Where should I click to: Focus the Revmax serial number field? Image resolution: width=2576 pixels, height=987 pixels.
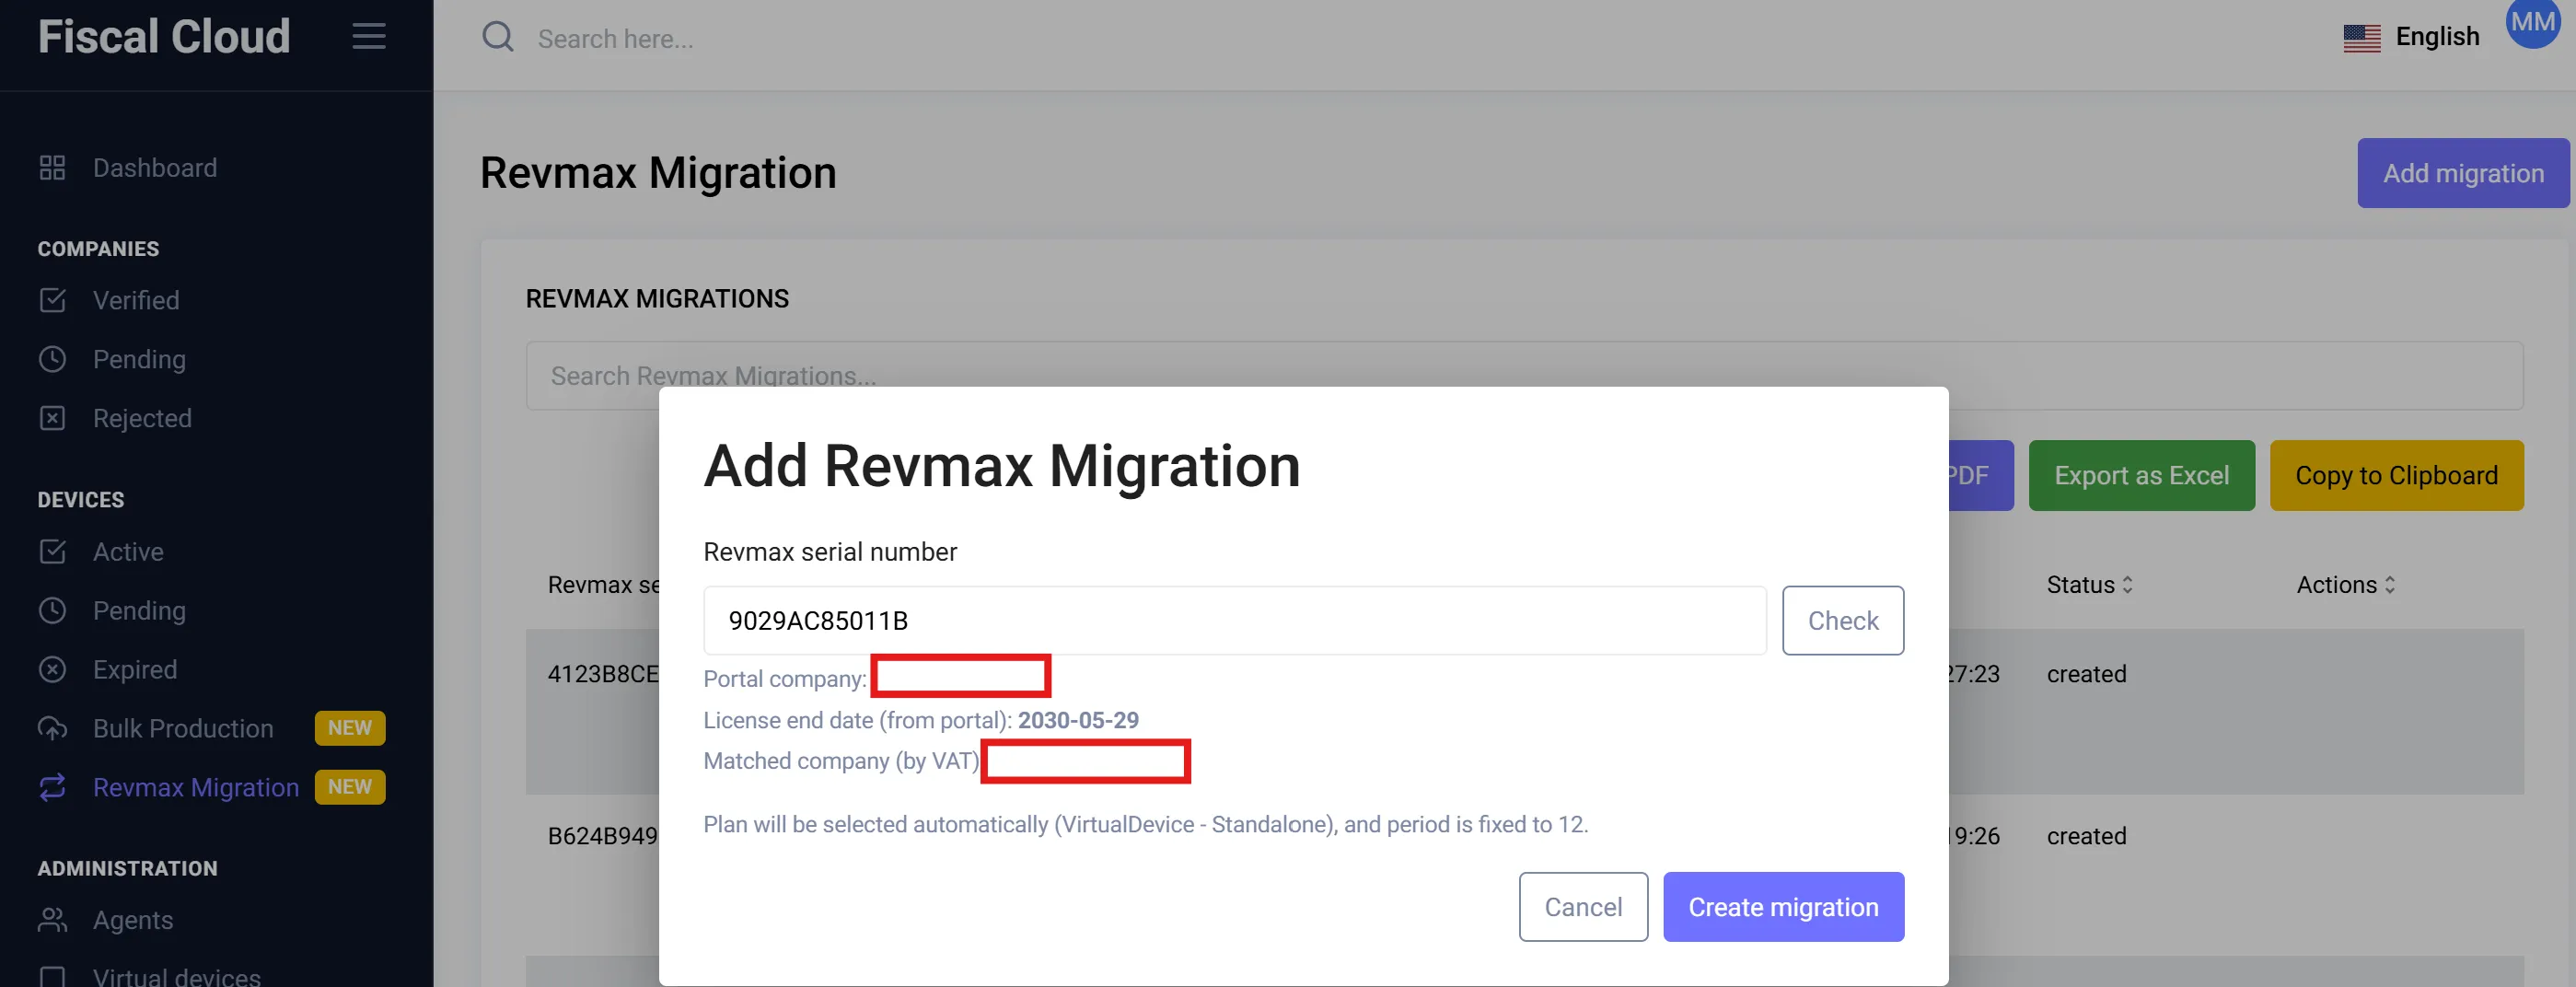click(x=1234, y=620)
